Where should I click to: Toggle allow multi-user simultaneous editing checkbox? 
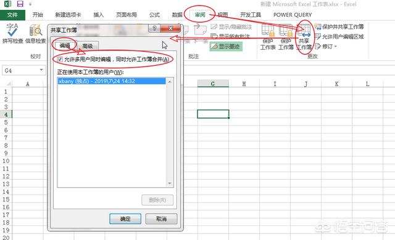tap(60, 60)
